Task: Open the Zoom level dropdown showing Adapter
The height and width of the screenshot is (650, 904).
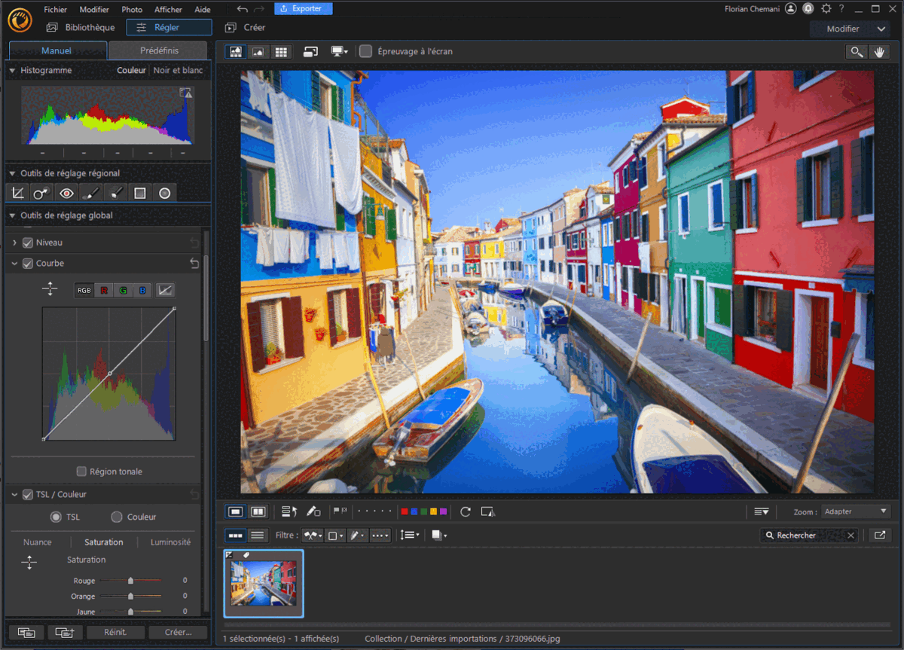Action: click(855, 511)
